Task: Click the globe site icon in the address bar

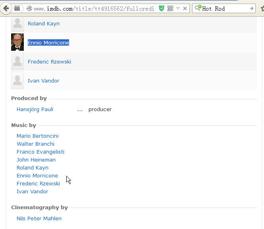Action: tap(29, 8)
